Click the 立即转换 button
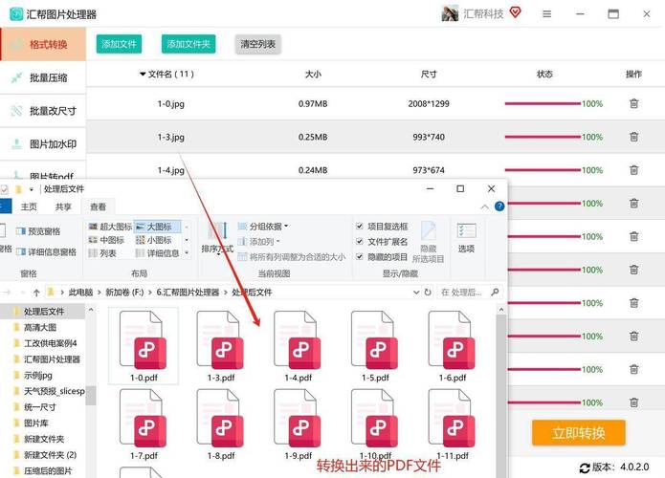The width and height of the screenshot is (665, 478). coord(579,433)
